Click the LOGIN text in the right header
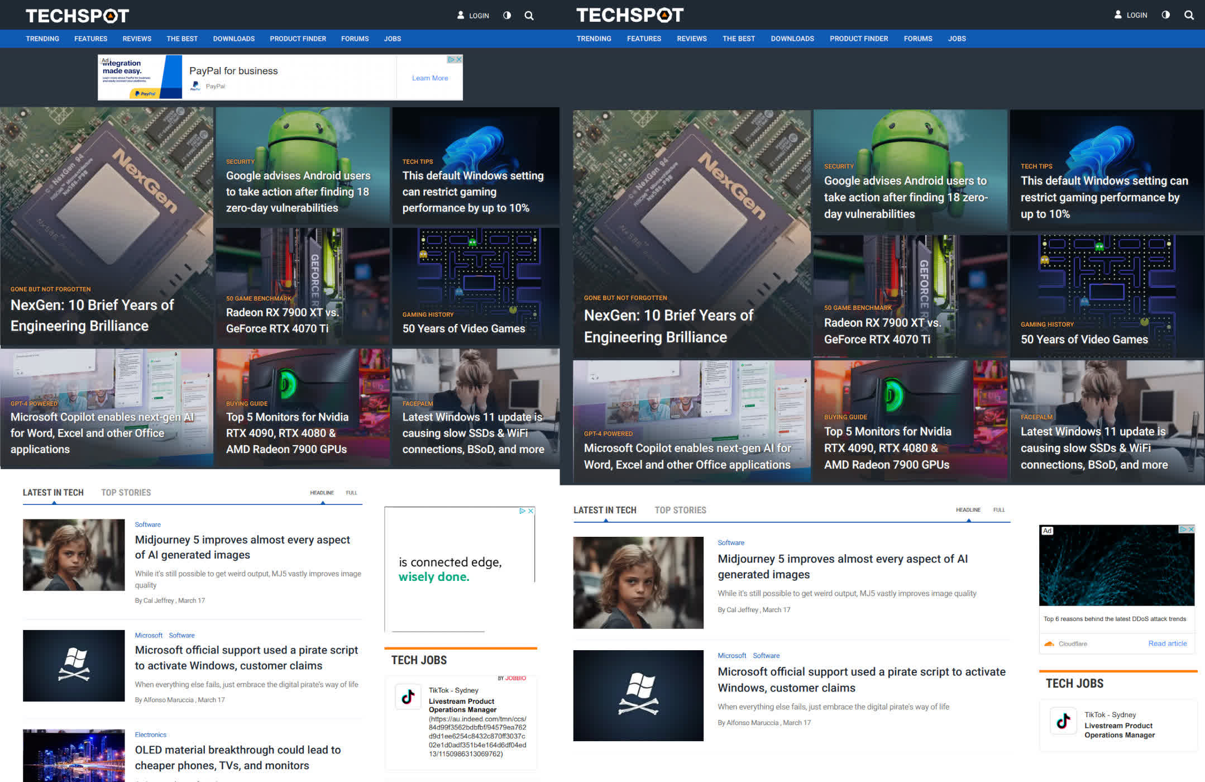 pyautogui.click(x=1136, y=15)
